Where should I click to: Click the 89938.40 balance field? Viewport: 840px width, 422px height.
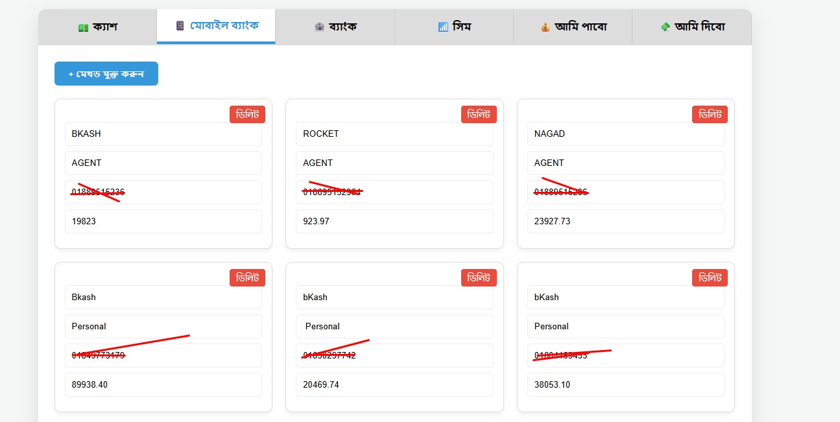coord(163,384)
